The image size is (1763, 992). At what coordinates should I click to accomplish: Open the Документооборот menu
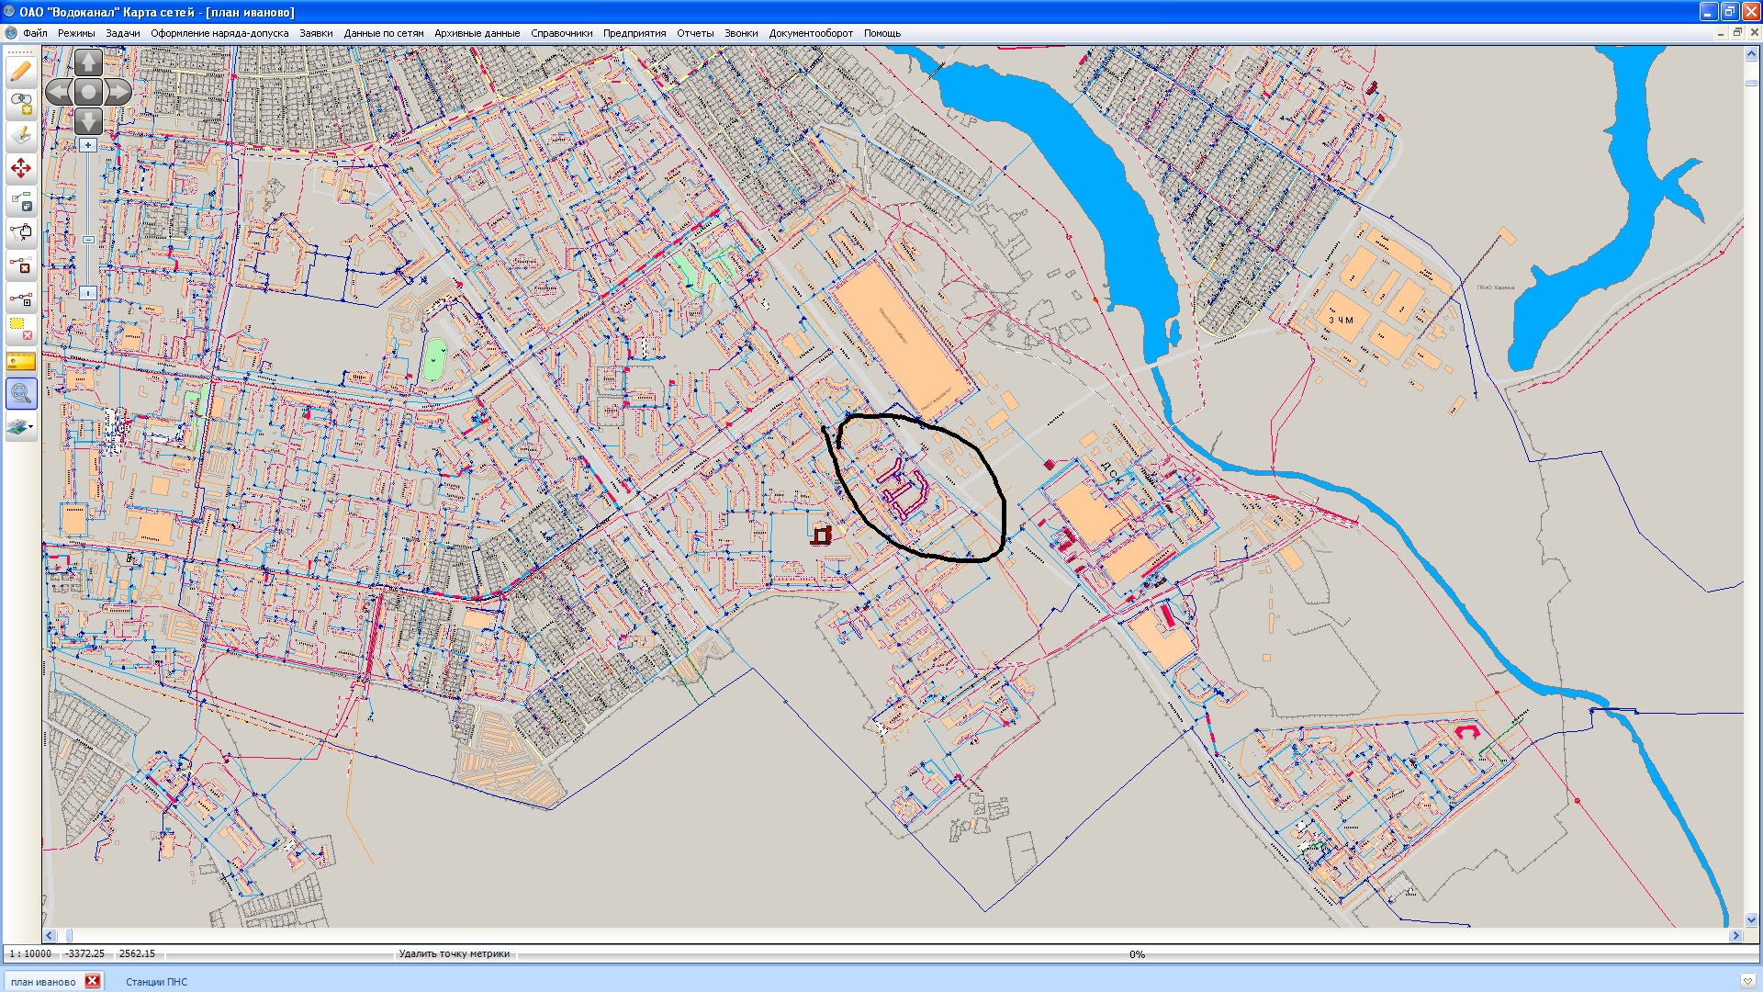810,33
